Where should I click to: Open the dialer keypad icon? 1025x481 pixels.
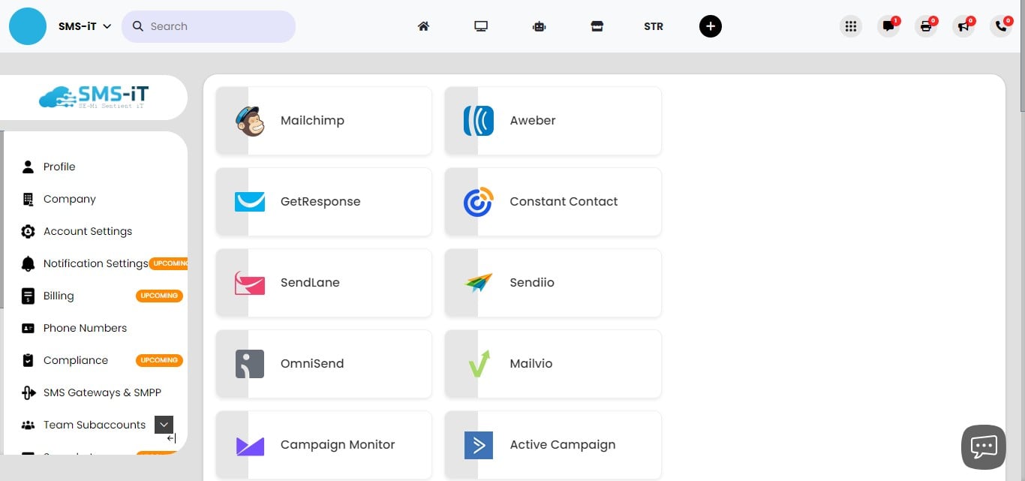tap(851, 26)
